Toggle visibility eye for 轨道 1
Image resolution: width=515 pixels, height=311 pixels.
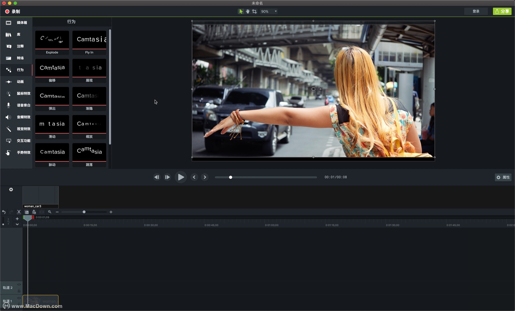pyautogui.click(x=19, y=298)
